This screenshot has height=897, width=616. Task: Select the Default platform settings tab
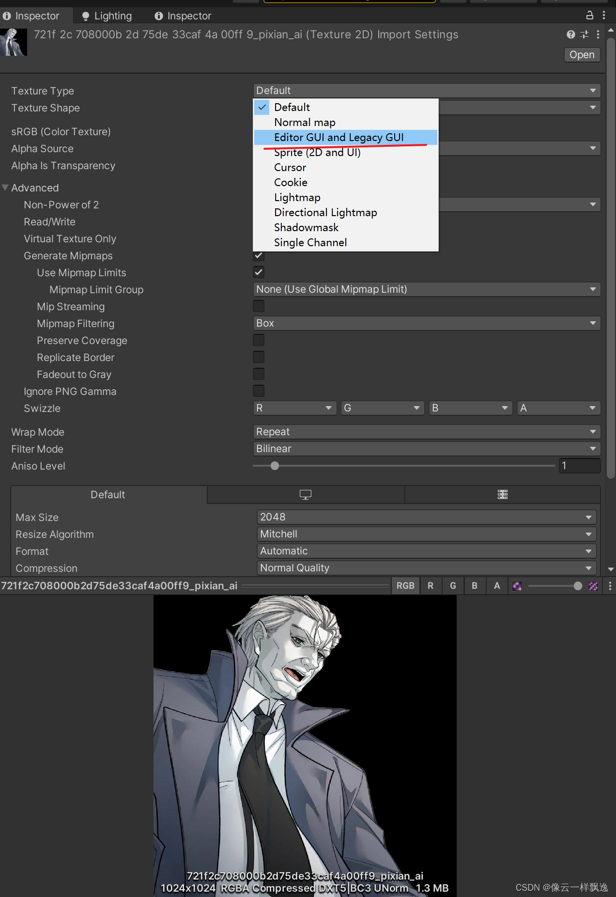108,494
